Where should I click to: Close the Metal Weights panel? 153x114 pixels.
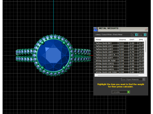(146, 29)
